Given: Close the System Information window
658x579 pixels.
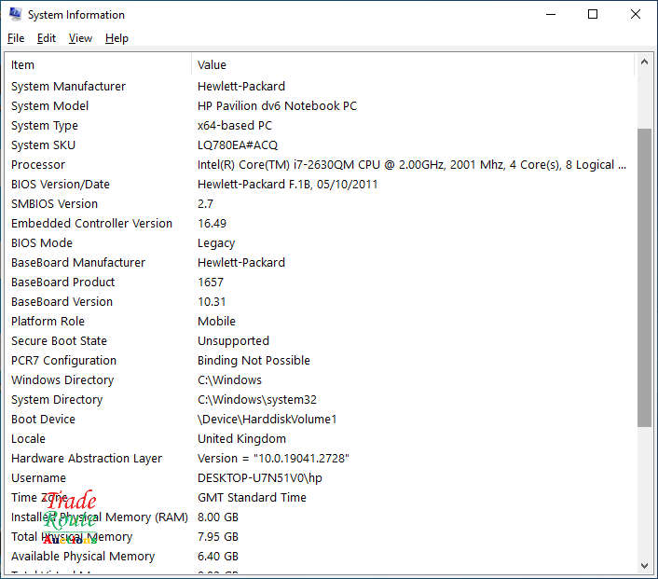Looking at the screenshot, I should point(636,14).
